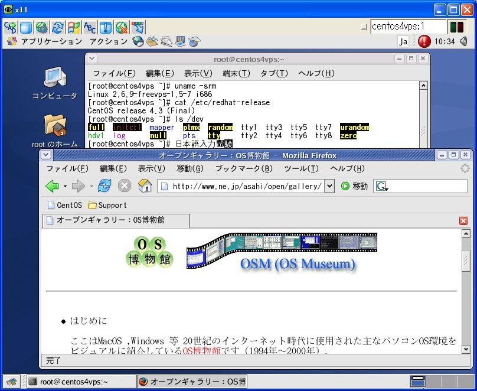
Task: Open the red exclamation update alert icon
Action: 424,41
